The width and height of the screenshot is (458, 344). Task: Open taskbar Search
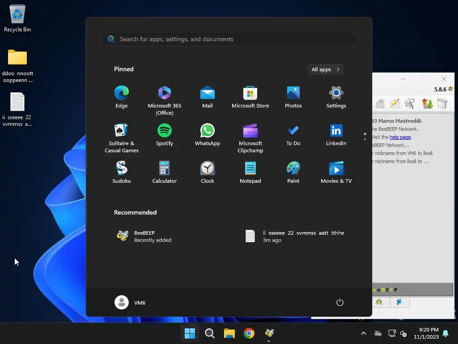209,333
